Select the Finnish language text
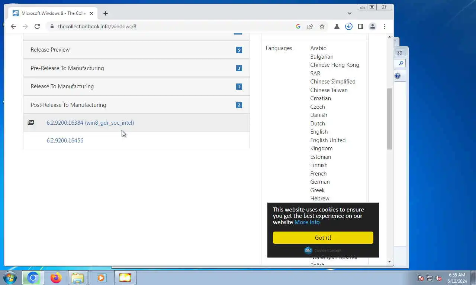Screen dimensions: 476x285 pos(319,165)
